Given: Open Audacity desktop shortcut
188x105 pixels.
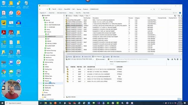Looking at the screenshot, I should tap(19, 23).
